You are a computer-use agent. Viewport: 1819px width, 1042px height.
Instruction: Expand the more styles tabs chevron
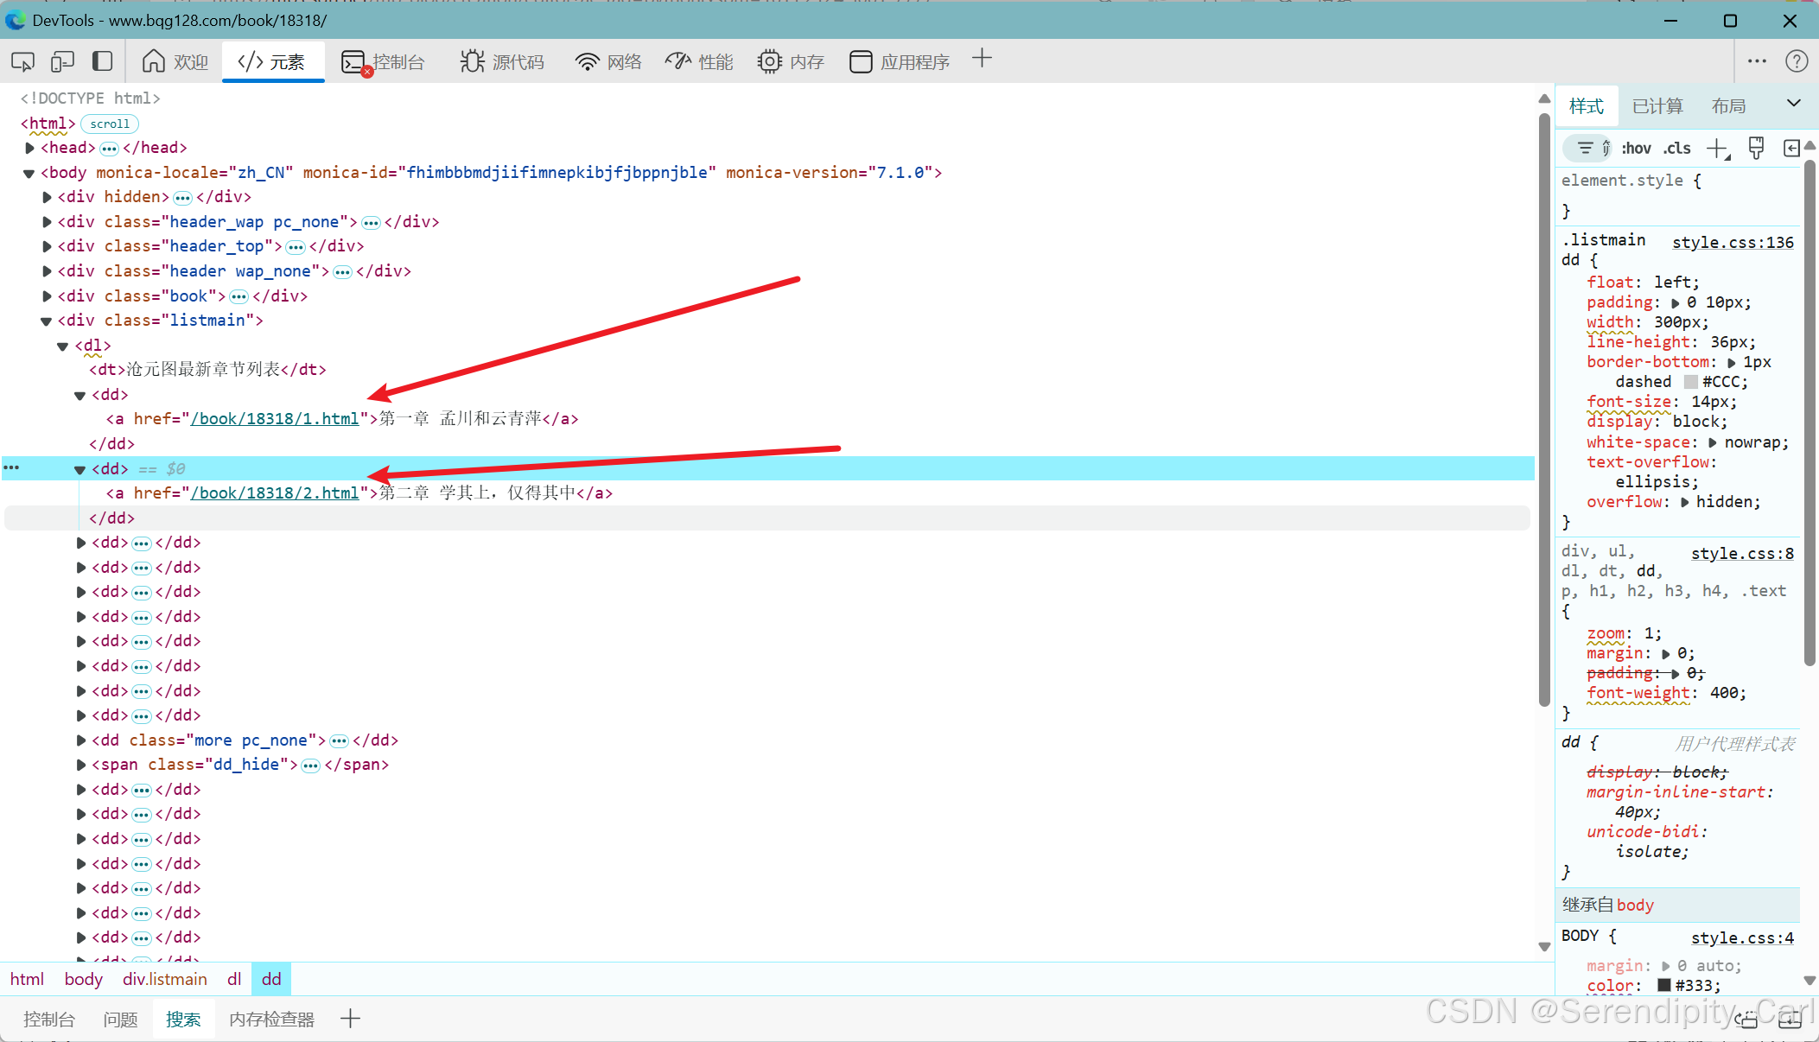pos(1794,104)
